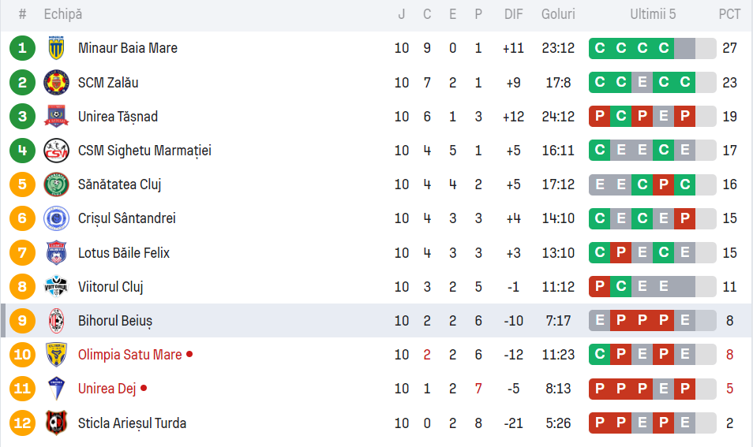753x447 pixels.
Task: Open the Lotus Băile Felix team page
Action: [x=124, y=253]
